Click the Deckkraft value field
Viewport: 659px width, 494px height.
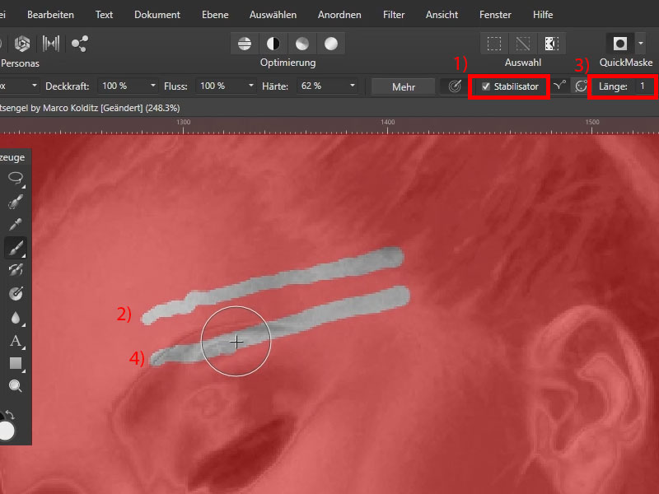tap(122, 86)
